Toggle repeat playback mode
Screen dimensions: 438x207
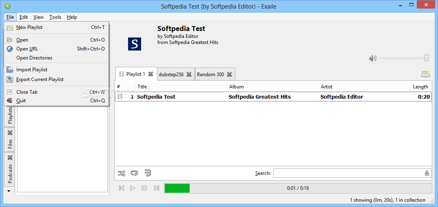click(x=134, y=173)
